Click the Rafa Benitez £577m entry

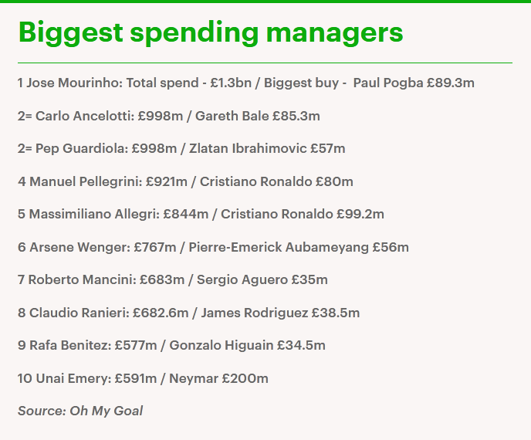coord(171,346)
